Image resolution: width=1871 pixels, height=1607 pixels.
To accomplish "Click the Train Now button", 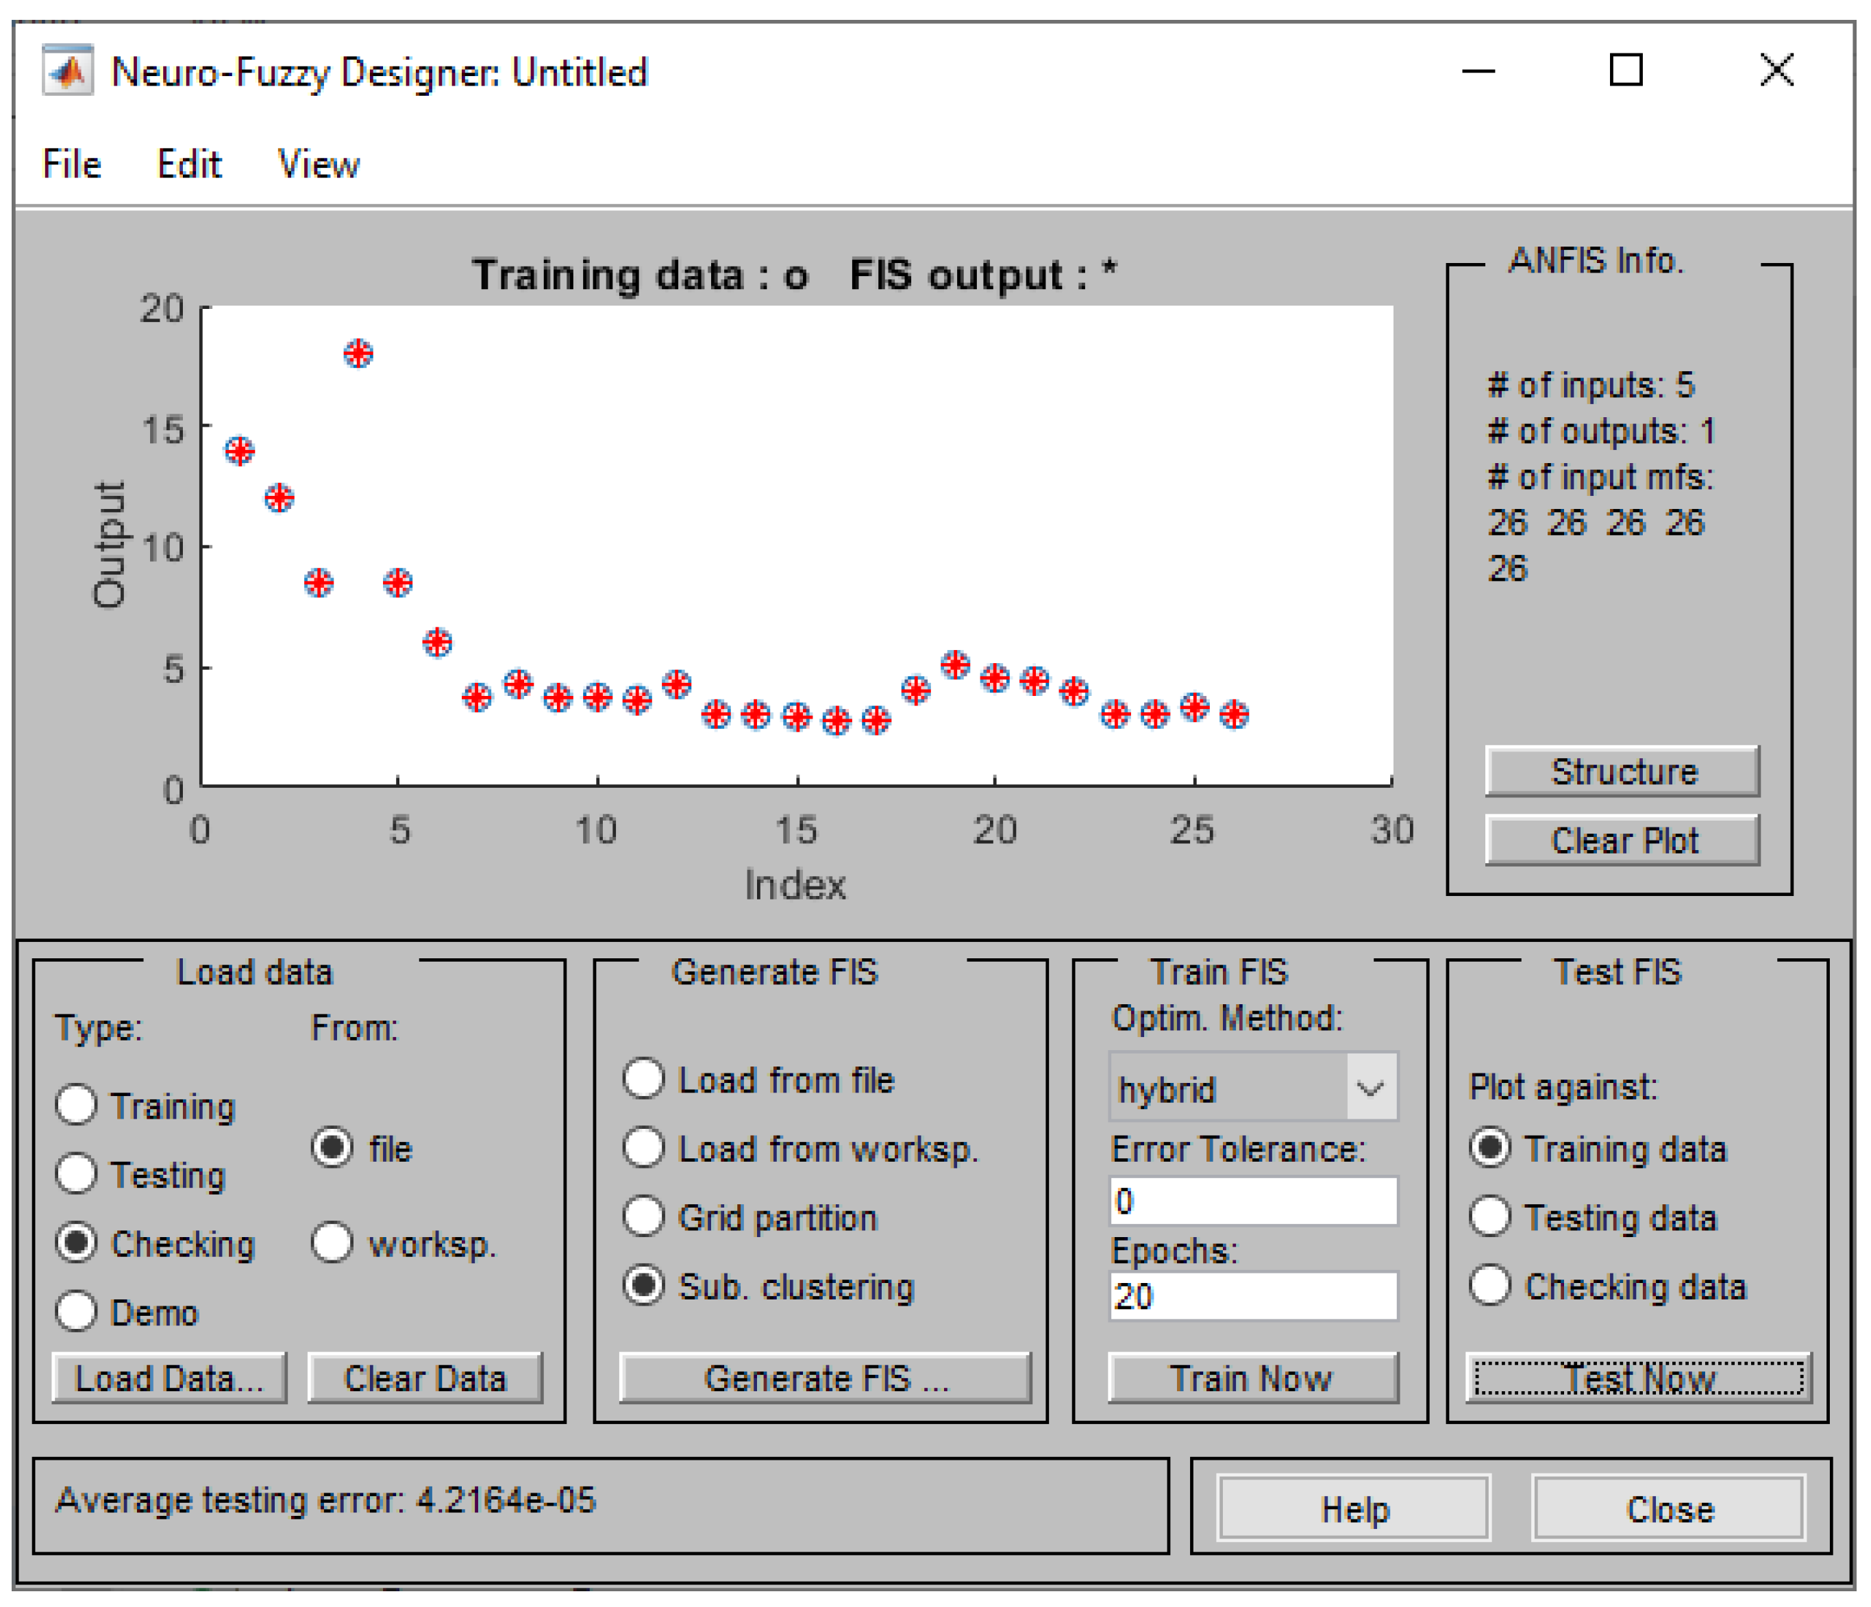I will (x=1252, y=1378).
